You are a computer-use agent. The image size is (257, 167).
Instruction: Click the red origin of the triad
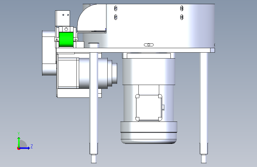pyautogui.click(x=18, y=148)
